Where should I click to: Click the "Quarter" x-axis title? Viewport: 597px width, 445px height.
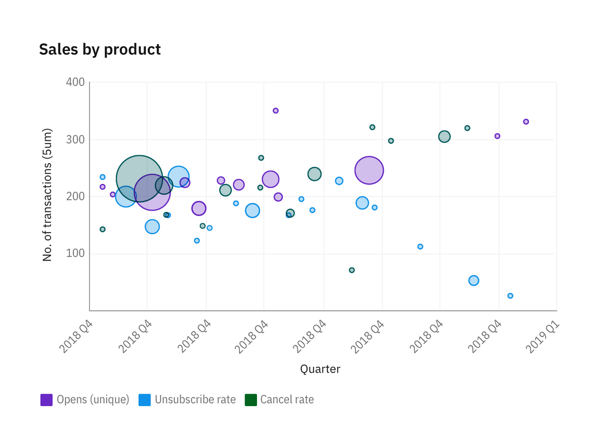pyautogui.click(x=320, y=369)
